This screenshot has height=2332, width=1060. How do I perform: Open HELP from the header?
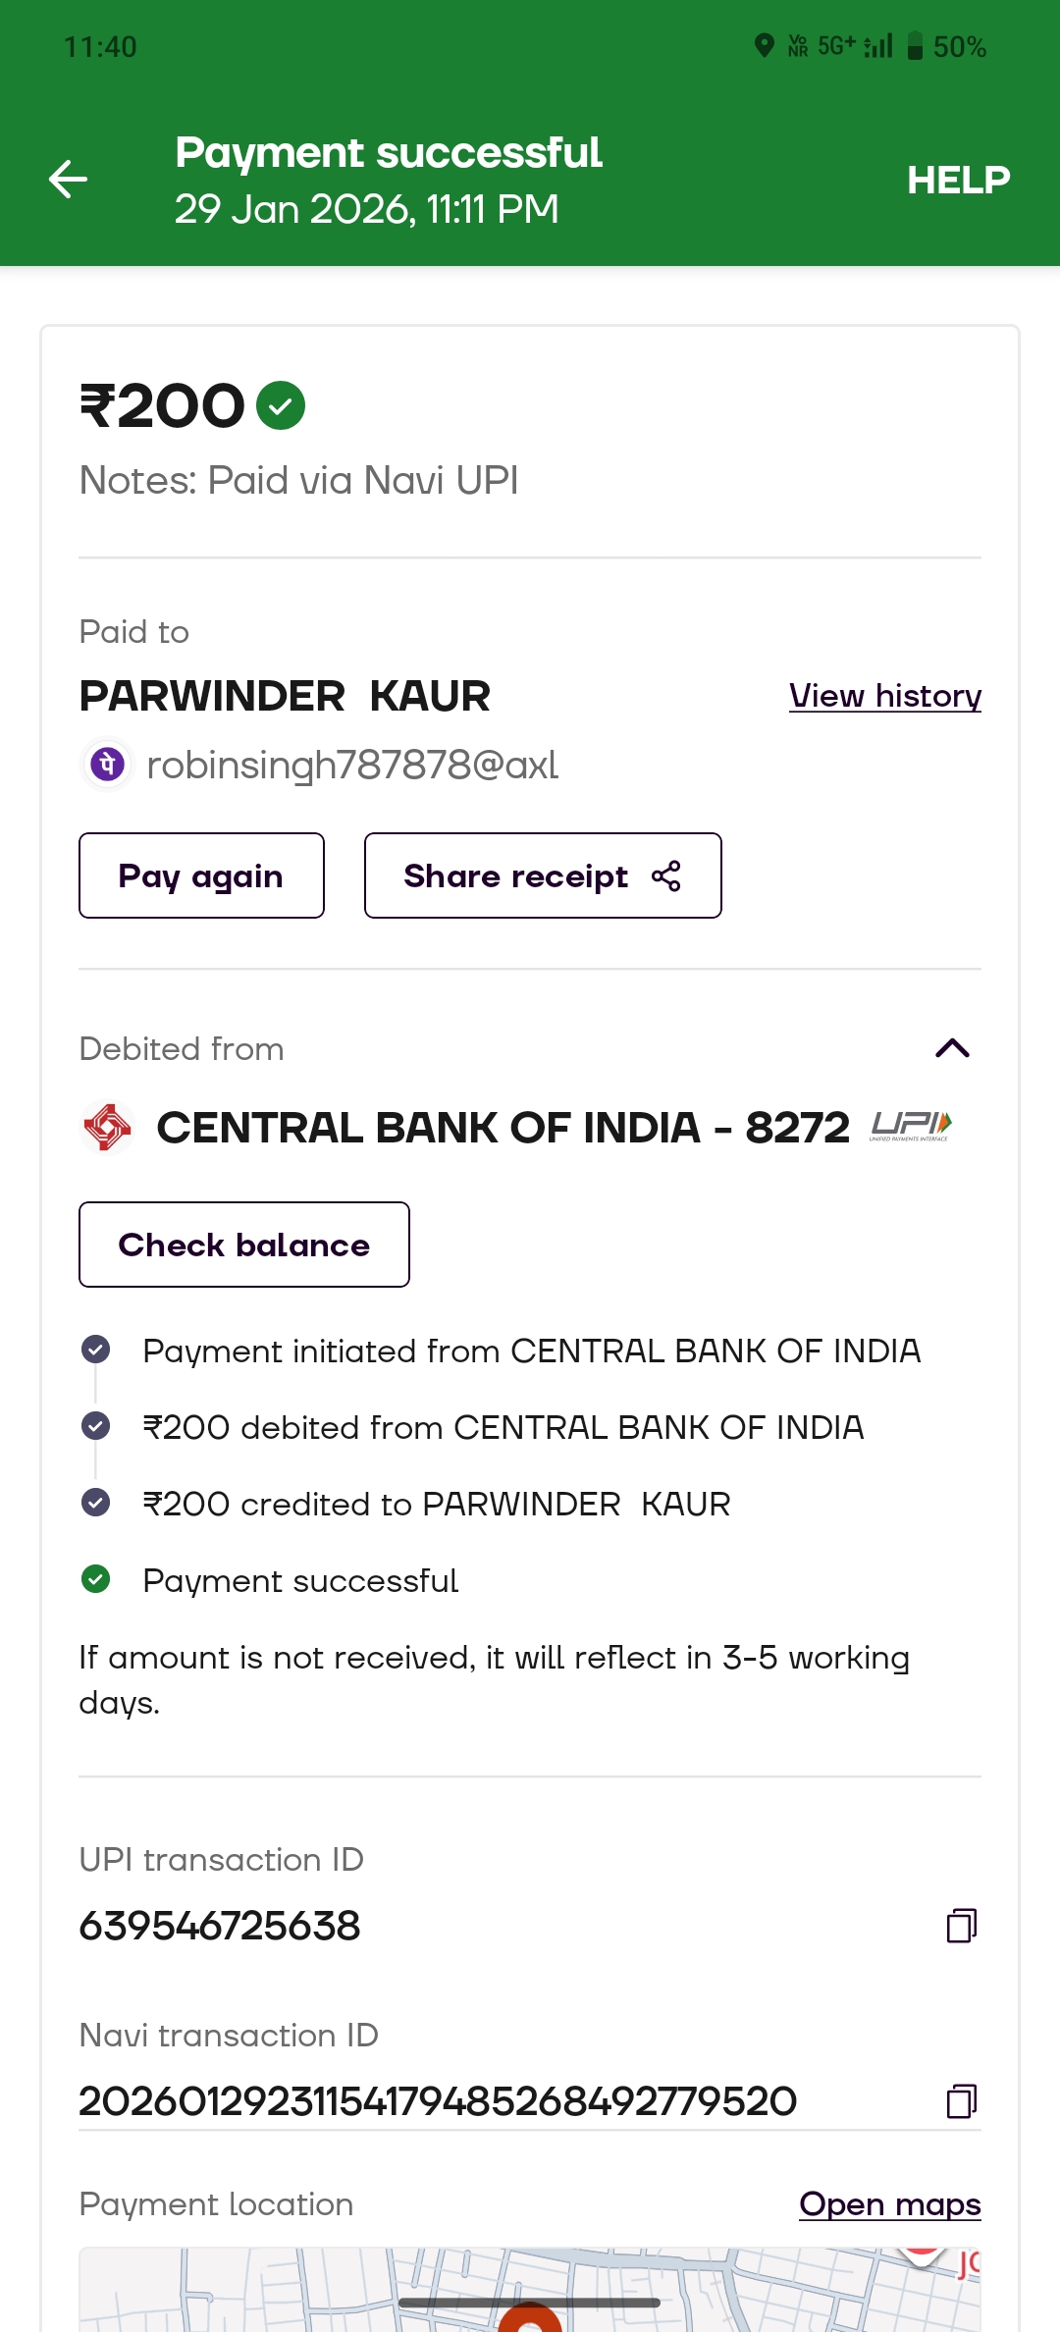[958, 180]
